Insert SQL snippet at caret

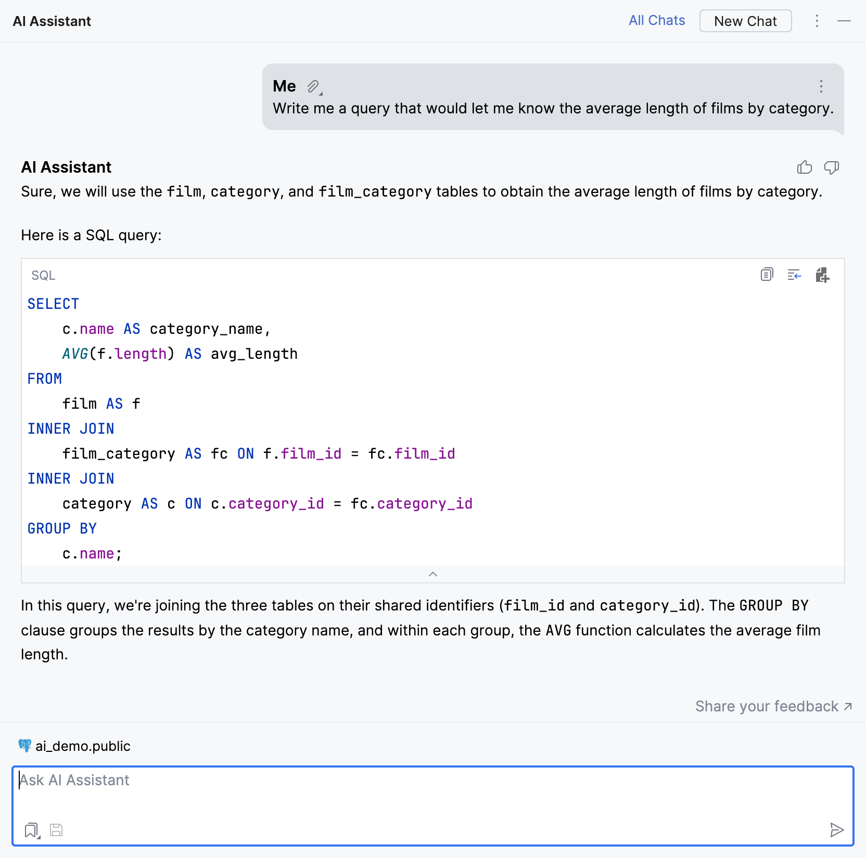pos(794,275)
